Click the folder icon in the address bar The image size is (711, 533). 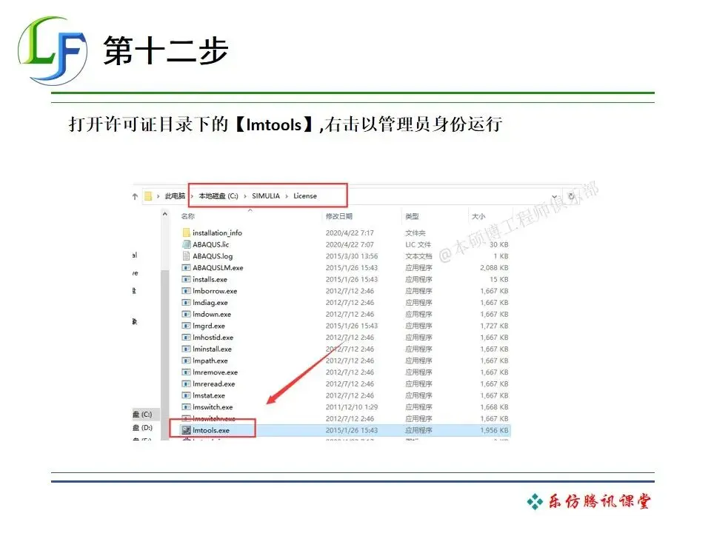coord(148,195)
